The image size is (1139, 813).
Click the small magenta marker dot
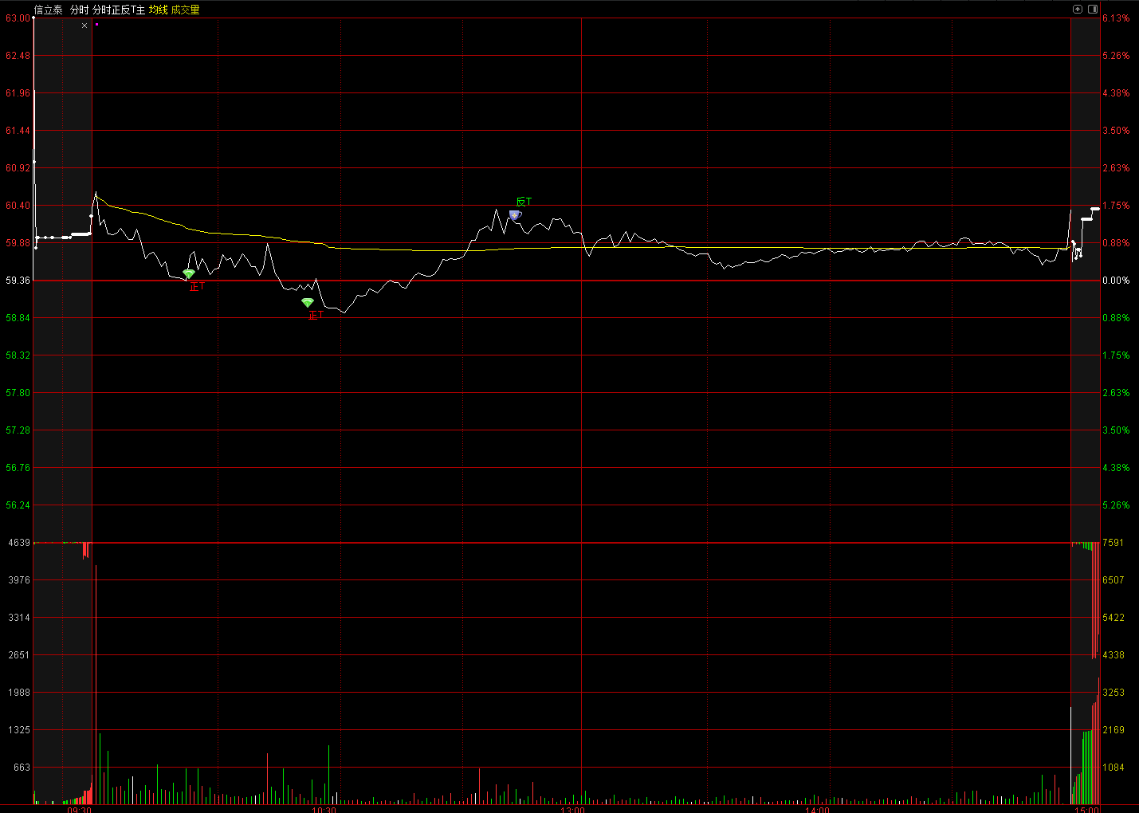[96, 24]
